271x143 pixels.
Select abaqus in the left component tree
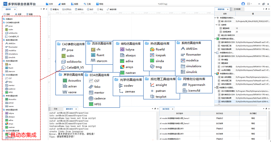point(10,117)
